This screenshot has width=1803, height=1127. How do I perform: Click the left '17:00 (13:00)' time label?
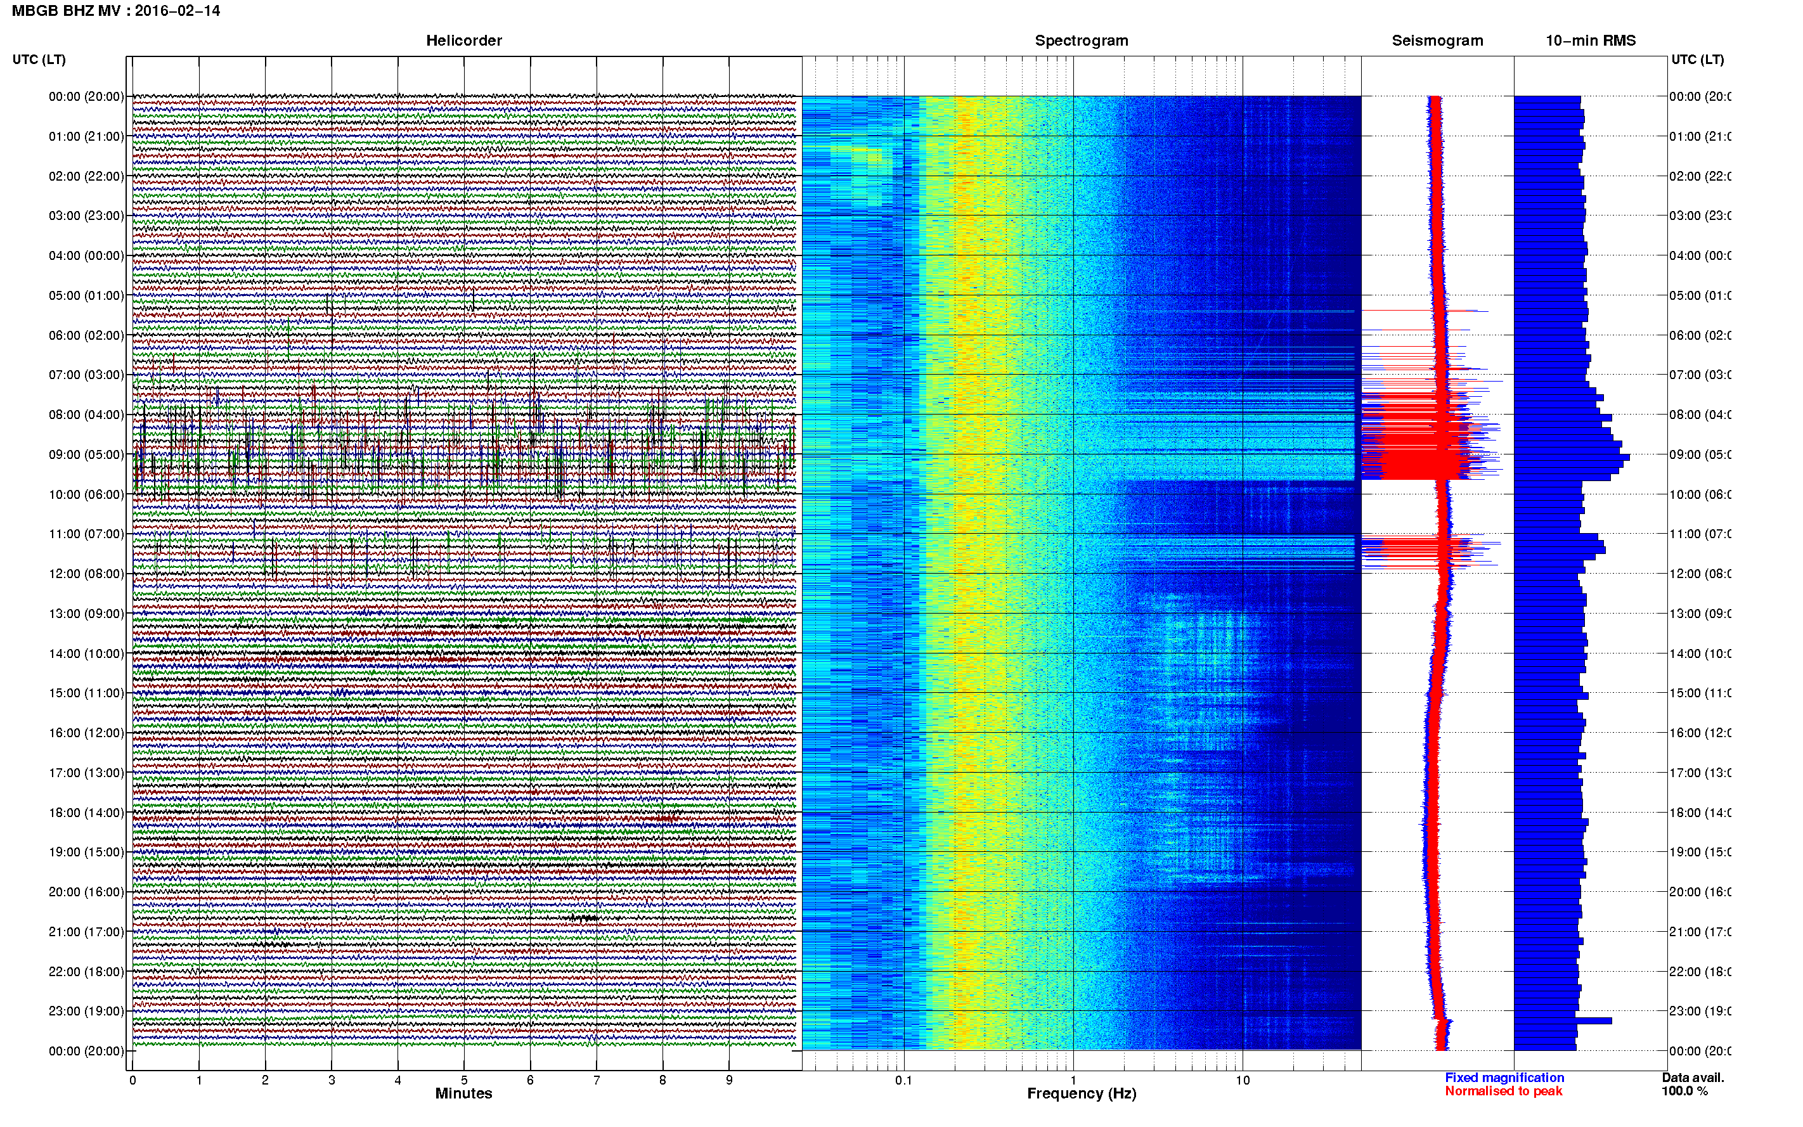(x=86, y=773)
